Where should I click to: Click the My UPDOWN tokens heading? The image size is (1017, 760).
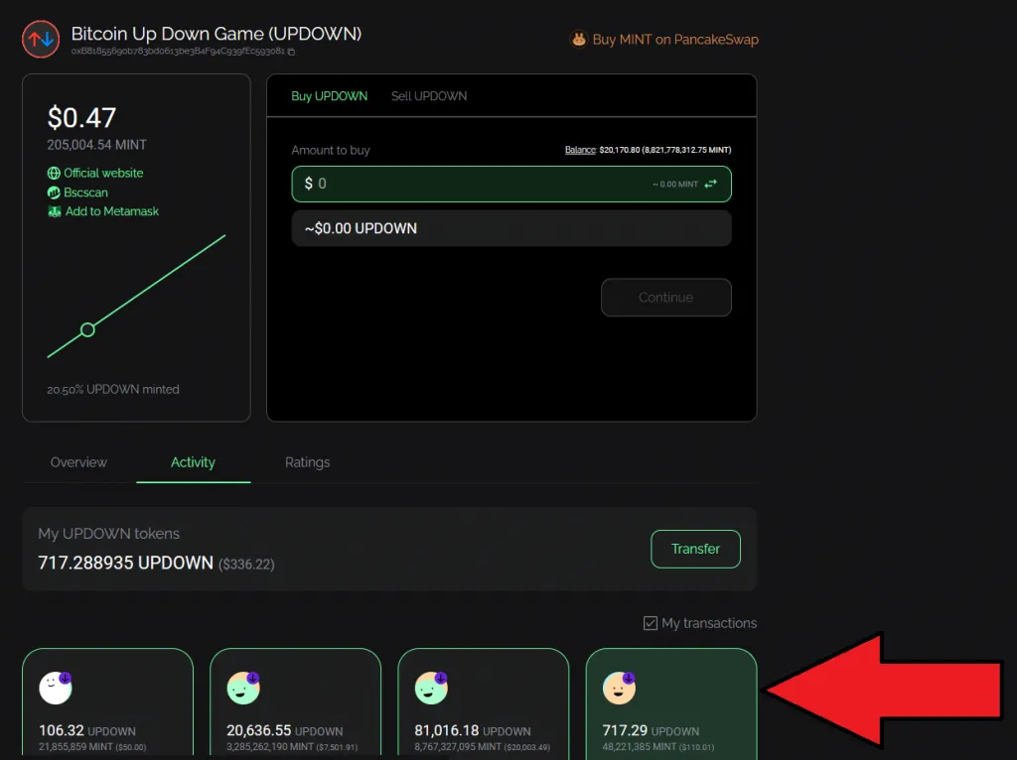(108, 534)
